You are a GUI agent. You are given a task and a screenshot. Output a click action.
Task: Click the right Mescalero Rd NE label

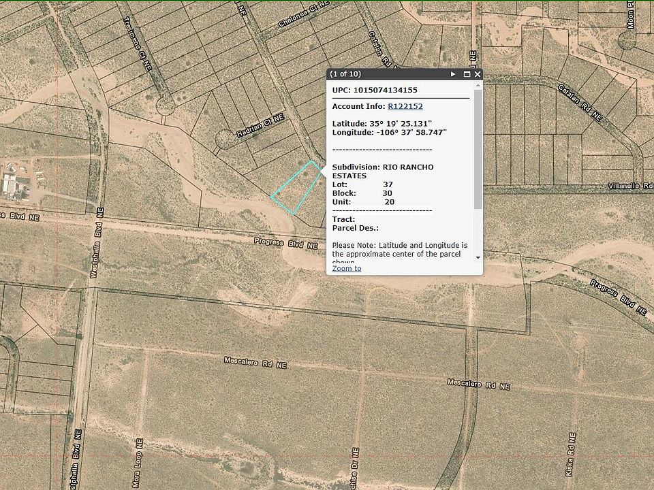479,384
